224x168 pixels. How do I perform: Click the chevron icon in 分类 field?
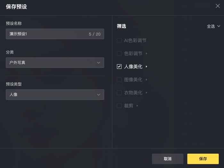click(99, 63)
